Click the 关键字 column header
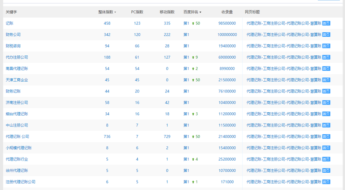Screen dimensions: 345x190 11,12
